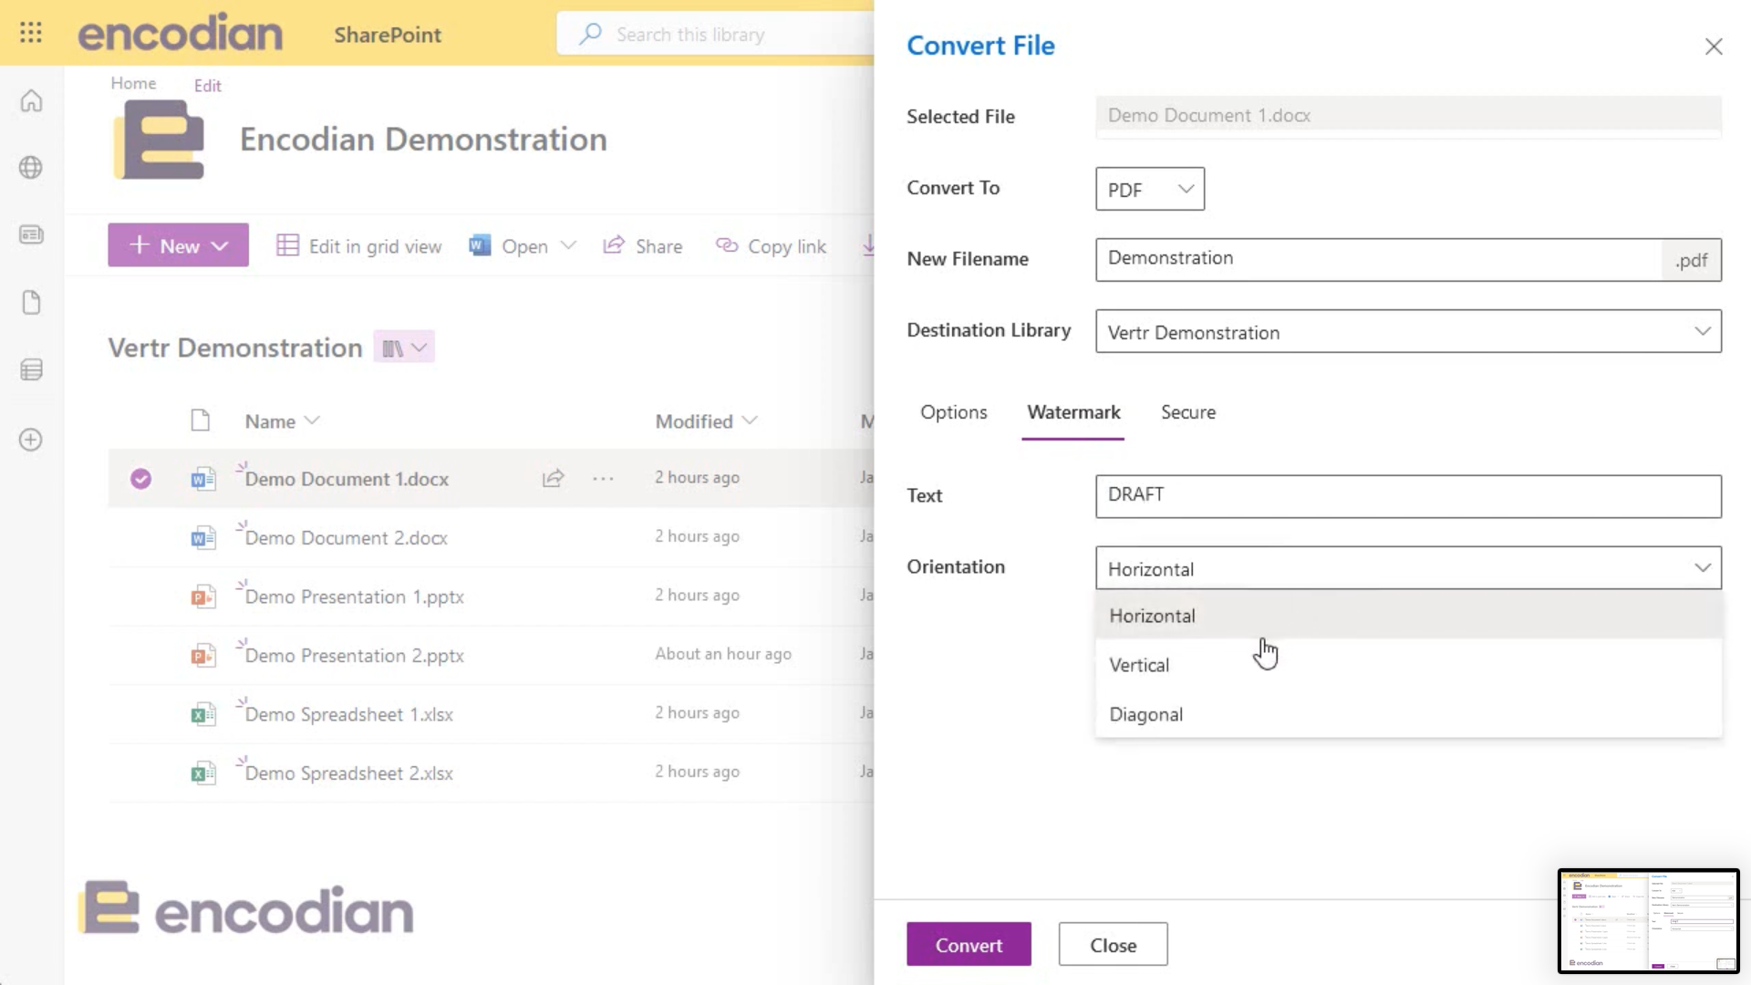Click the Selected File field
Image resolution: width=1751 pixels, height=985 pixels.
pyautogui.click(x=1408, y=116)
